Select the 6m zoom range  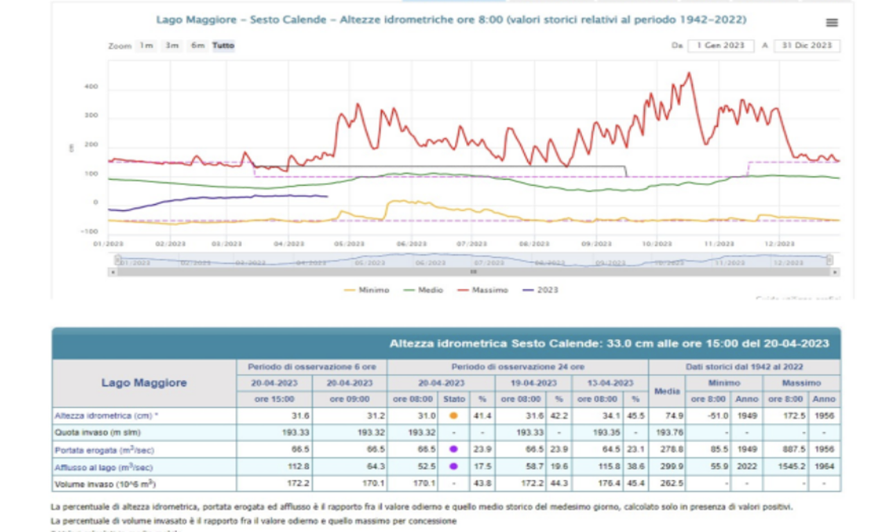click(198, 46)
